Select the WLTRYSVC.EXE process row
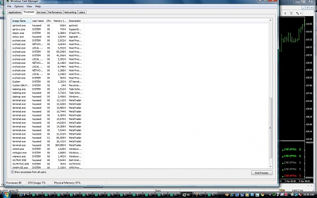This screenshot has width=317, height=198. (47, 164)
